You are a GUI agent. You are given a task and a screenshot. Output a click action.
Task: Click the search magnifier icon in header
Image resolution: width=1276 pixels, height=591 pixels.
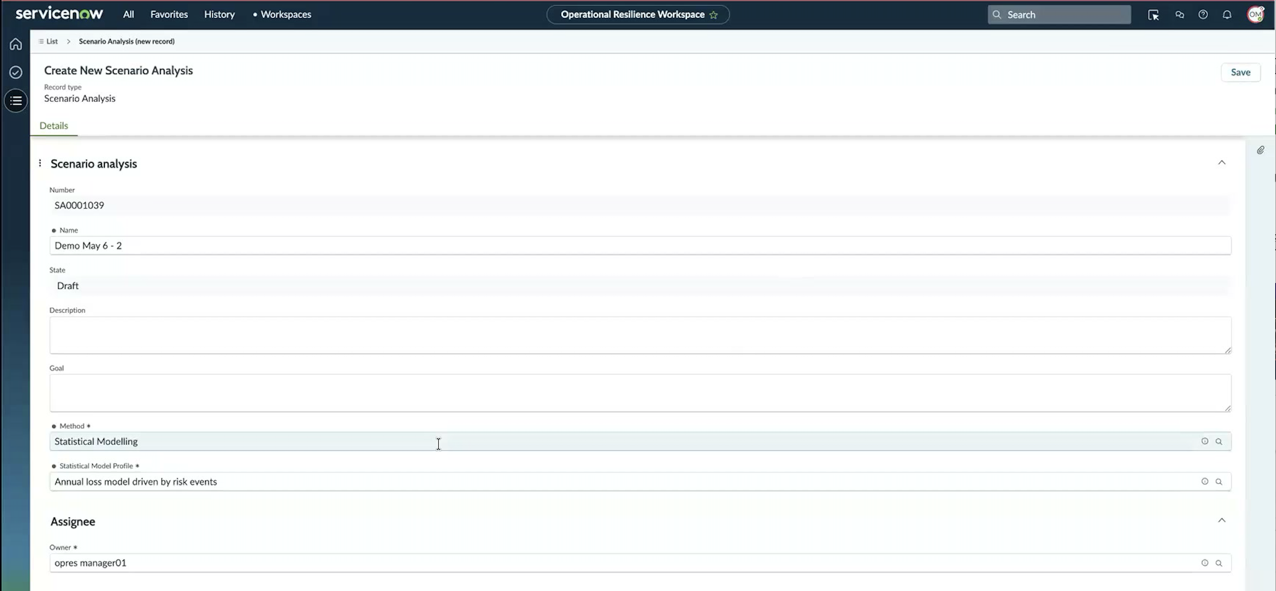coord(996,15)
